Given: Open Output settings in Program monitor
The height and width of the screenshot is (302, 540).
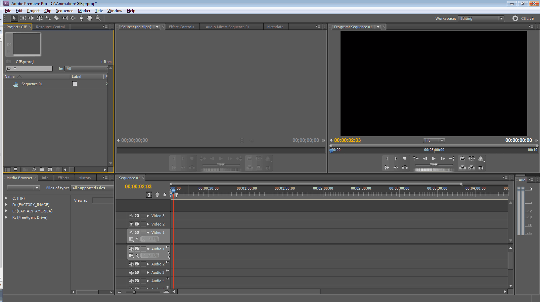Looking at the screenshot, I should point(481,159).
